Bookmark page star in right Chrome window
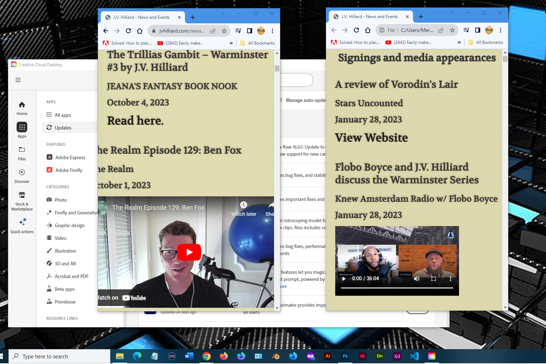Image resolution: width=546 pixels, height=364 pixels. pyautogui.click(x=452, y=30)
